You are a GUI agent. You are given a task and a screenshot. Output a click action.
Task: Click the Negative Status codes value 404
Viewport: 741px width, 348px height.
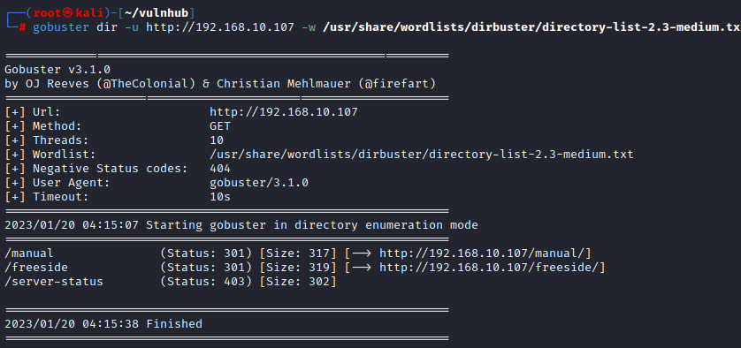click(x=220, y=169)
